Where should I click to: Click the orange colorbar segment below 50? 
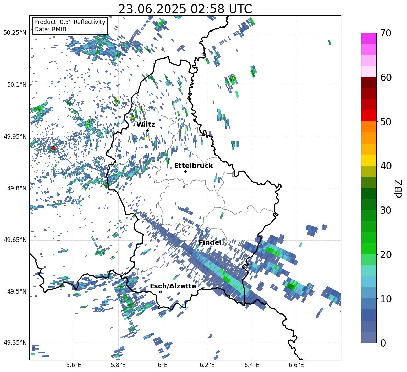tap(368, 127)
